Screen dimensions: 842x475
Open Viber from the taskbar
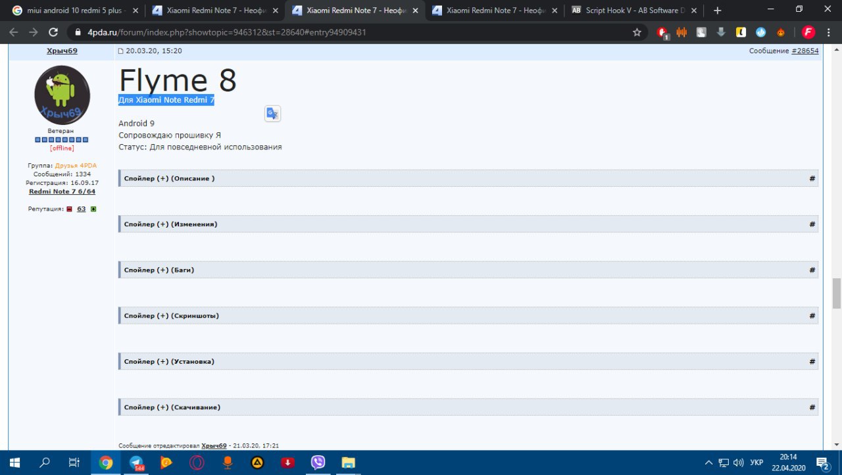coord(318,463)
